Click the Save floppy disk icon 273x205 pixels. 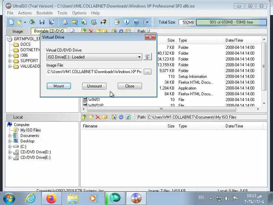[x=42, y=22]
